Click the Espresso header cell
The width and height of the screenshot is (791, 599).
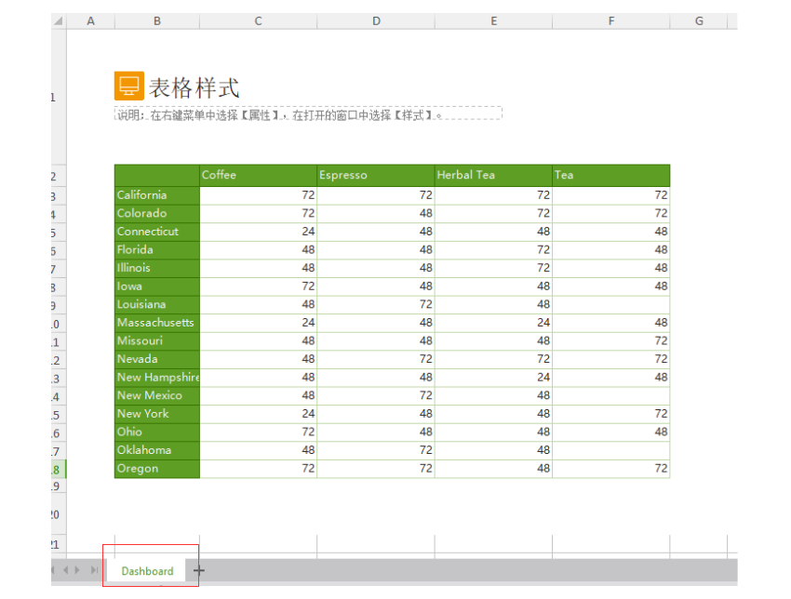coord(375,175)
